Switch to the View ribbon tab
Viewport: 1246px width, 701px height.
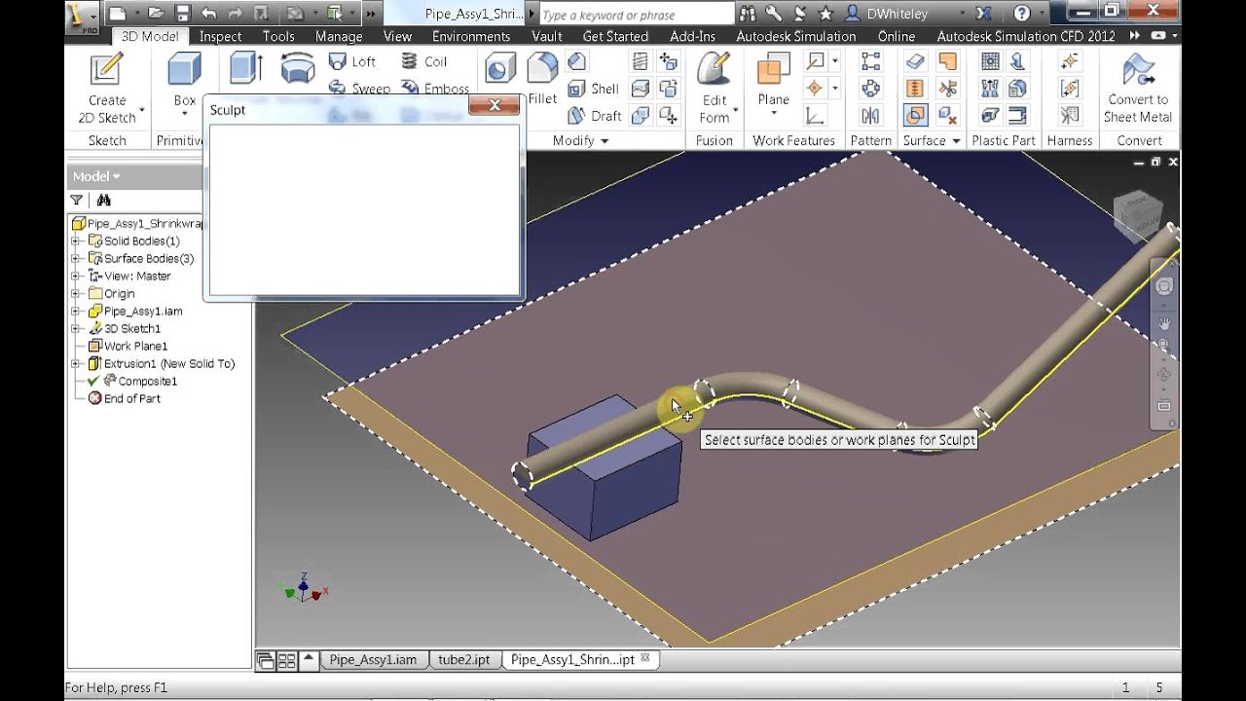(x=397, y=36)
